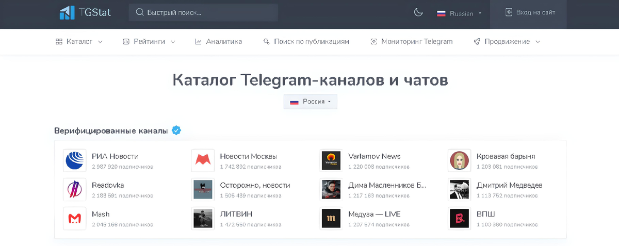Image resolution: width=619 pixels, height=246 pixels.
Task: Click РИА Новости 2 987 920 подписчиков text
Action: [x=122, y=167]
